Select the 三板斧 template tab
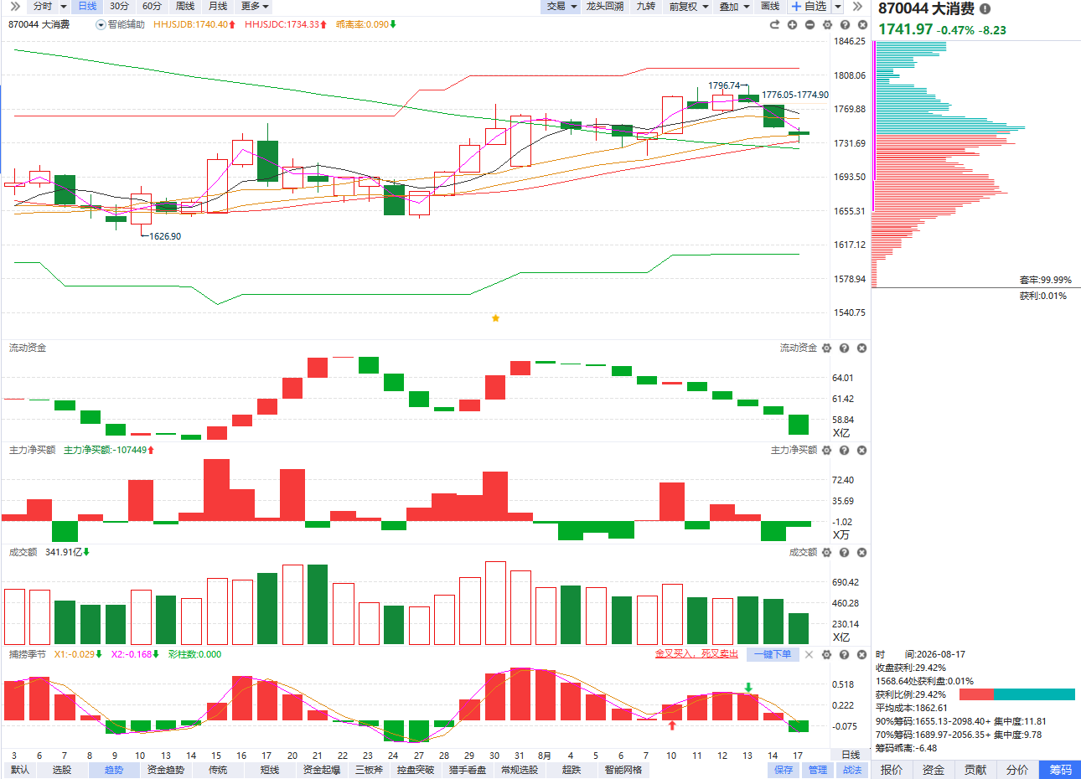 coord(369,770)
